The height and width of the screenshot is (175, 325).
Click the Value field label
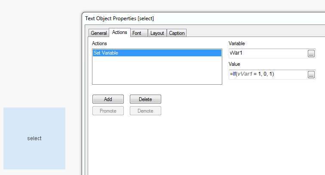tap(235, 64)
